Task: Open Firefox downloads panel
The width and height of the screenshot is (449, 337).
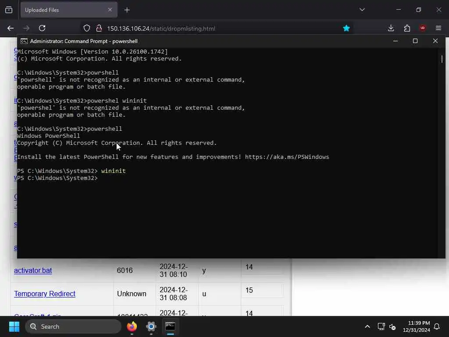Action: point(391,28)
